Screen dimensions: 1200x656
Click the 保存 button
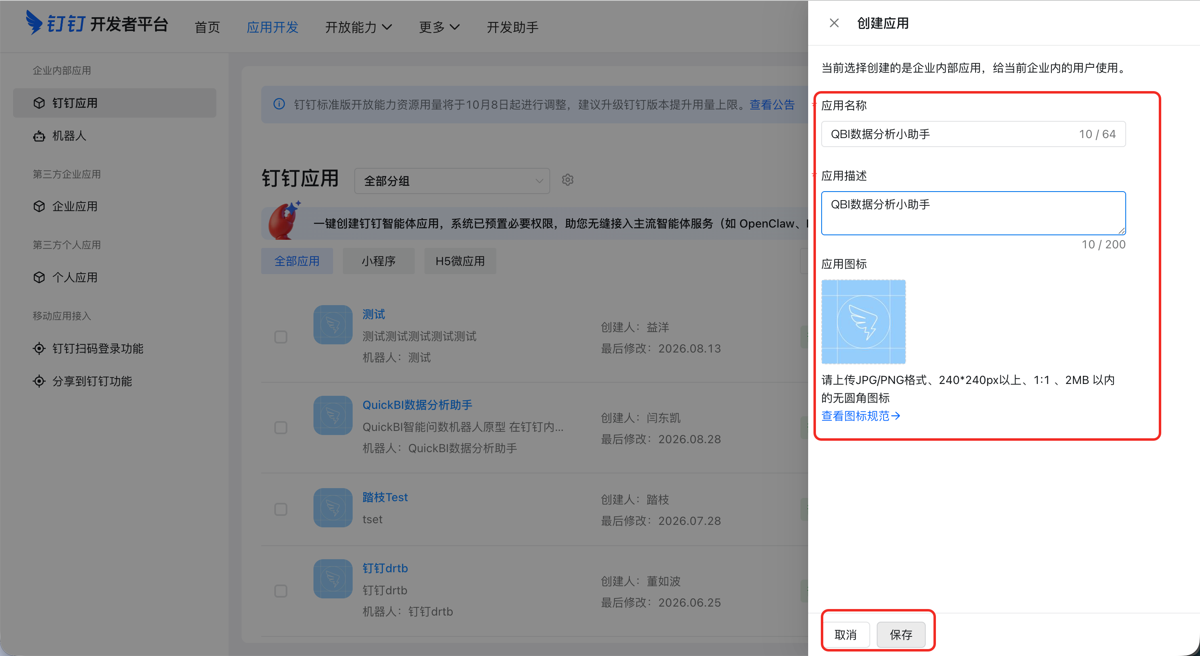(x=901, y=634)
